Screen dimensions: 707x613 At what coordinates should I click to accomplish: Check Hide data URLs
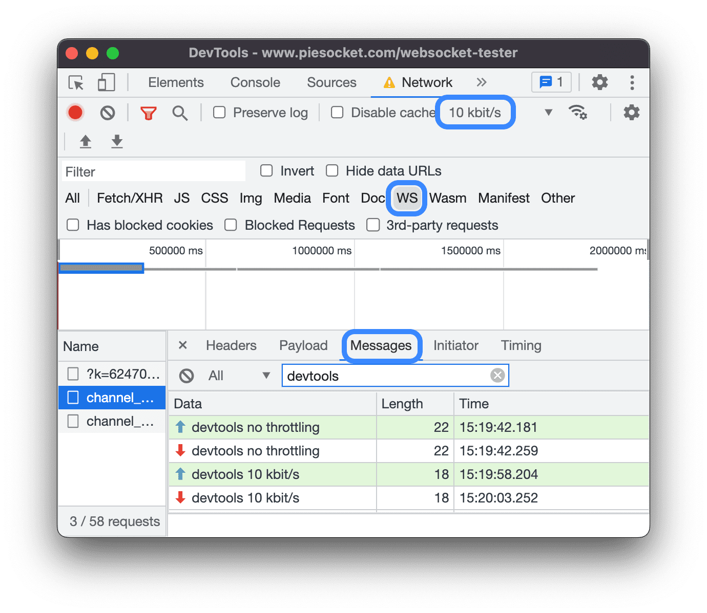(332, 170)
